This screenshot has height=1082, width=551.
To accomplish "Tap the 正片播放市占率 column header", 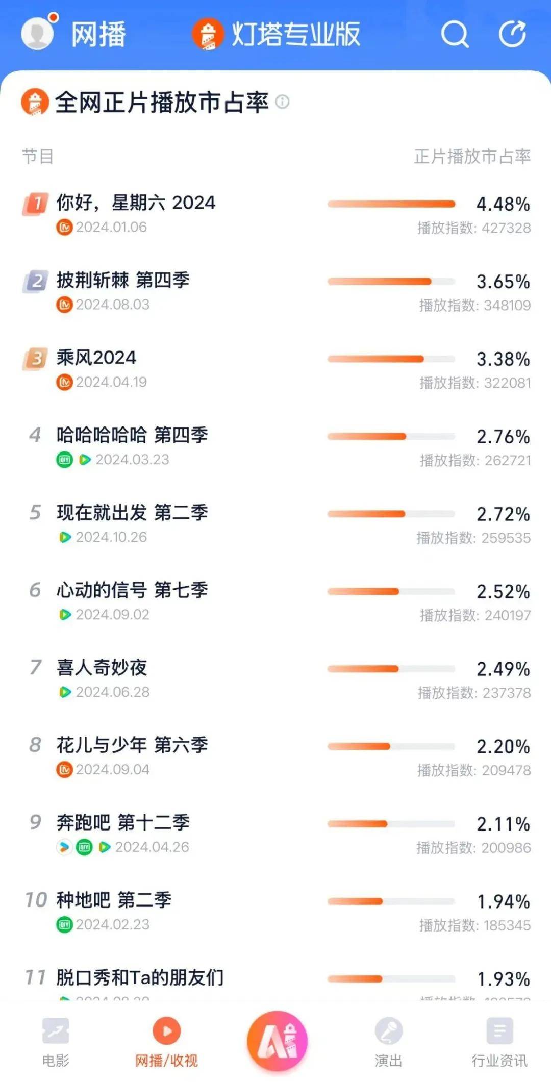I will (x=472, y=157).
